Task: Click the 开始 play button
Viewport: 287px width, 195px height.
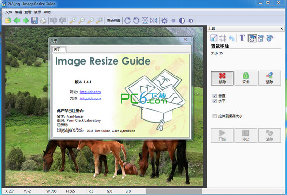Action: [222, 135]
